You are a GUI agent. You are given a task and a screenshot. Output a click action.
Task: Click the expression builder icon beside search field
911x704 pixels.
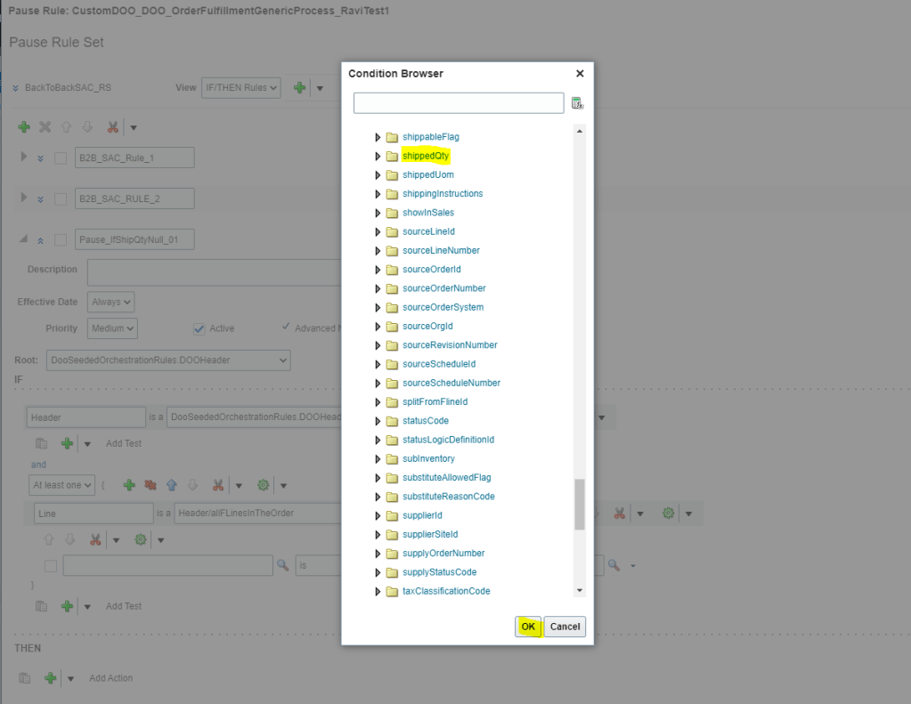(577, 103)
